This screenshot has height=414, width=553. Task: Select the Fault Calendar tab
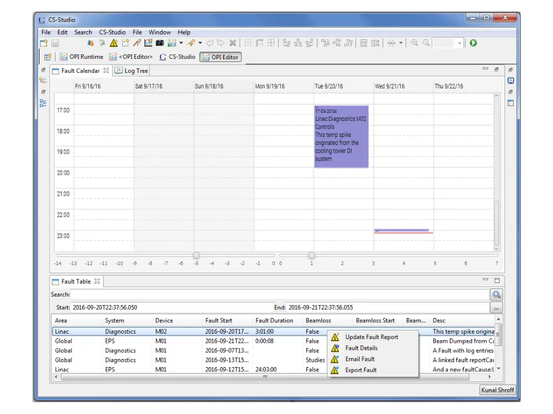(80, 71)
